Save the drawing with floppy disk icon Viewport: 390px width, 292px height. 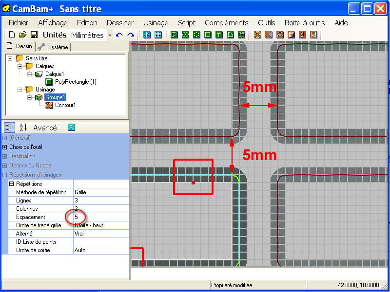pyautogui.click(x=34, y=35)
